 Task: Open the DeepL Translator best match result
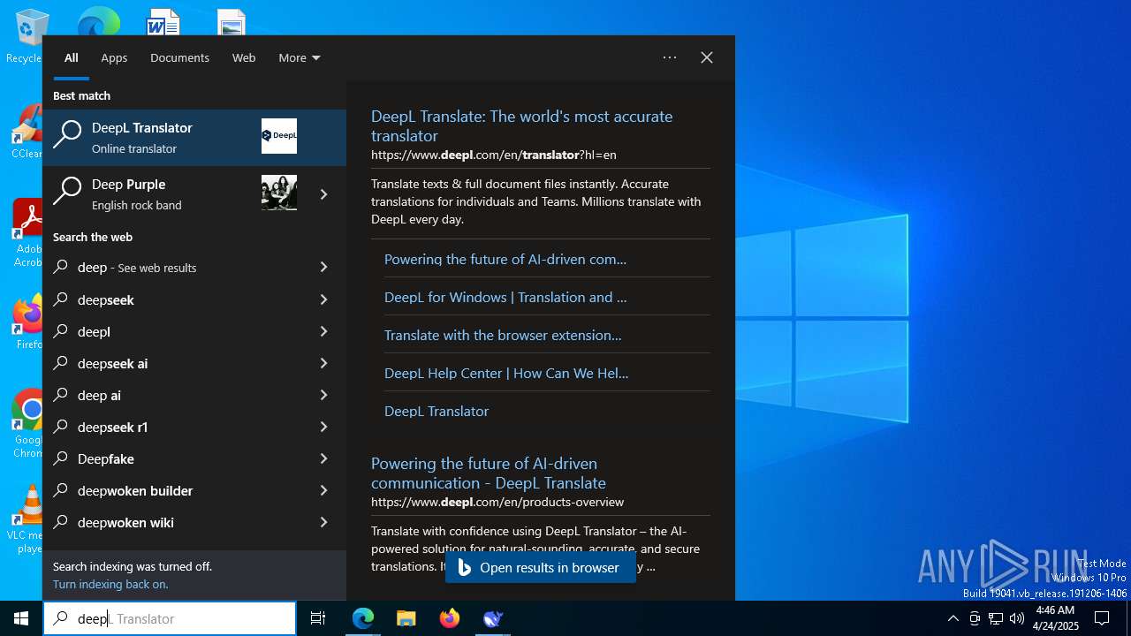(x=194, y=138)
